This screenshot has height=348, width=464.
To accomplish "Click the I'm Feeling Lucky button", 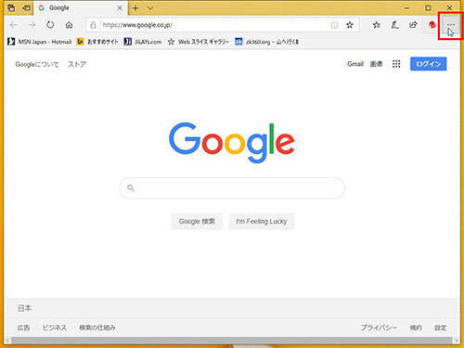I will pyautogui.click(x=262, y=221).
